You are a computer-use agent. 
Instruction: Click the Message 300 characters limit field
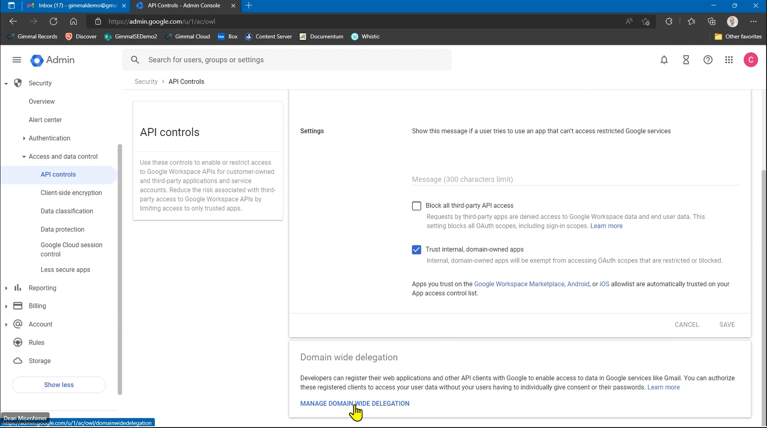[575, 179]
